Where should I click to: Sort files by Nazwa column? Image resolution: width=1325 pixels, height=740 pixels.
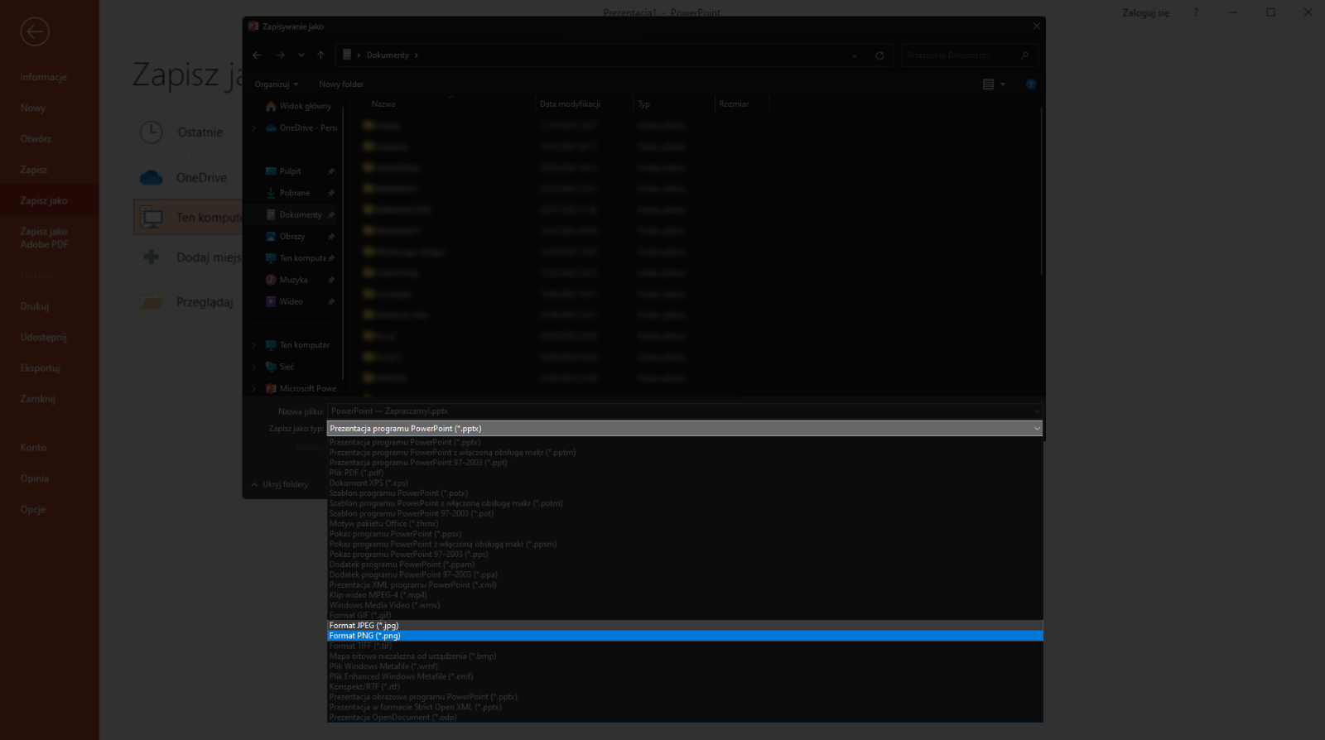tap(383, 104)
